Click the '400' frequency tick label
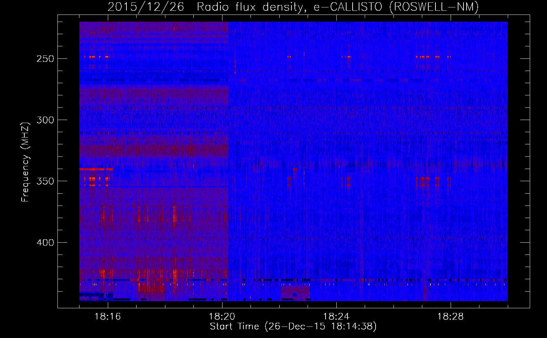The image size is (547, 338). coord(45,243)
